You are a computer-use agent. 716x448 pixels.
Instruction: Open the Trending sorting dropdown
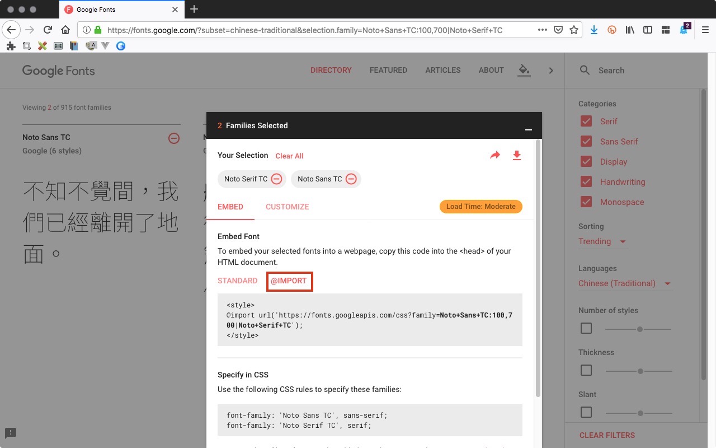[603, 241]
